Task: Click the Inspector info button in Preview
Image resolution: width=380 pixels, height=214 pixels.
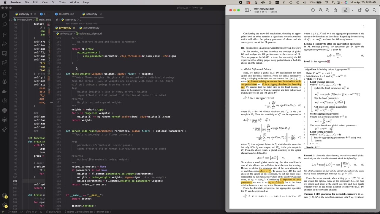Action: tap(313, 10)
